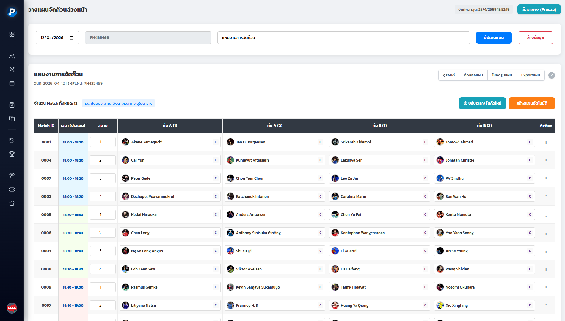Open the dashboard grid icon in sidebar
Screen dimensions: 565x321
(x=12, y=34)
